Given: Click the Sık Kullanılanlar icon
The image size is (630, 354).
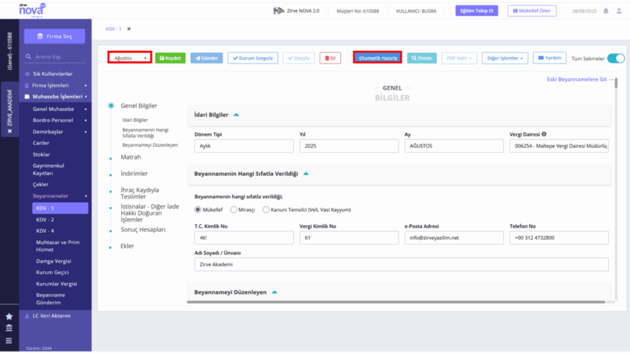Looking at the screenshot, I should click(x=27, y=74).
